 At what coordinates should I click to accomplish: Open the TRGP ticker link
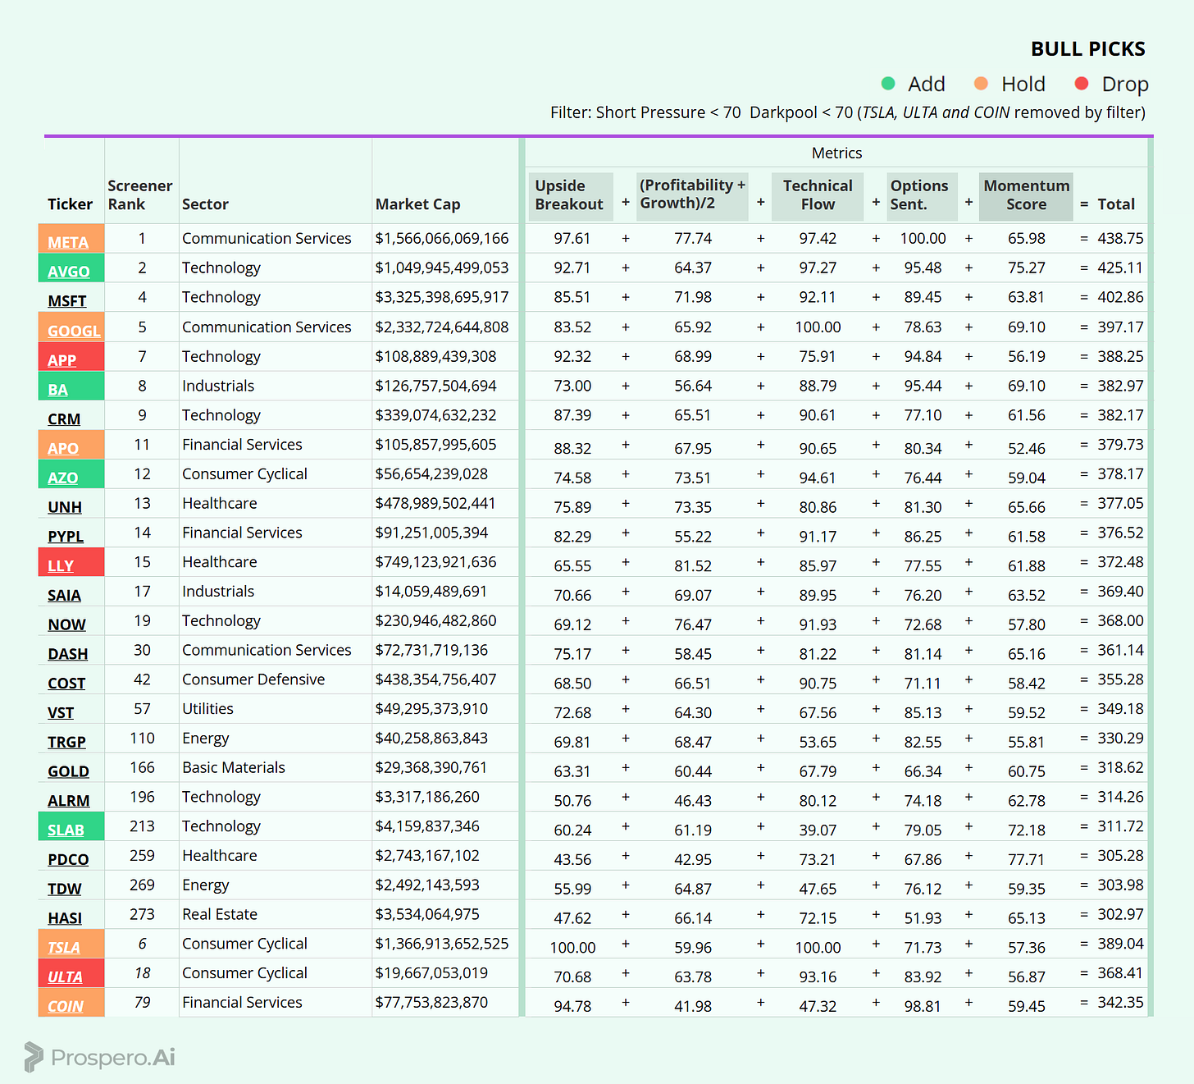click(66, 743)
